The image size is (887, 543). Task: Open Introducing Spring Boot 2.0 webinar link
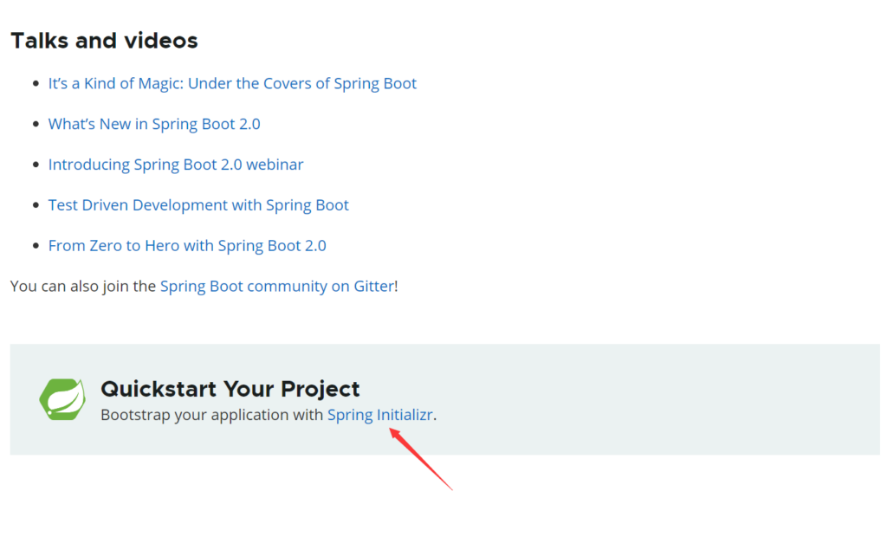pyautogui.click(x=176, y=165)
